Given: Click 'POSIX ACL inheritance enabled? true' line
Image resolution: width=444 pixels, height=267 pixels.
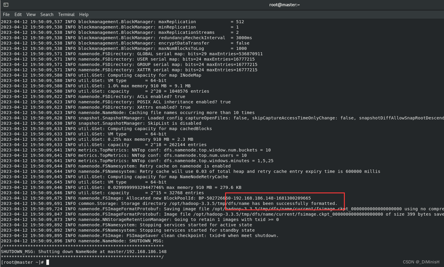Looking at the screenshot, I should click(116, 102).
